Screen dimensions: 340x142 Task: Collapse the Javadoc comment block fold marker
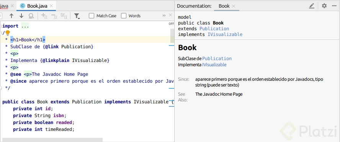click(1, 33)
